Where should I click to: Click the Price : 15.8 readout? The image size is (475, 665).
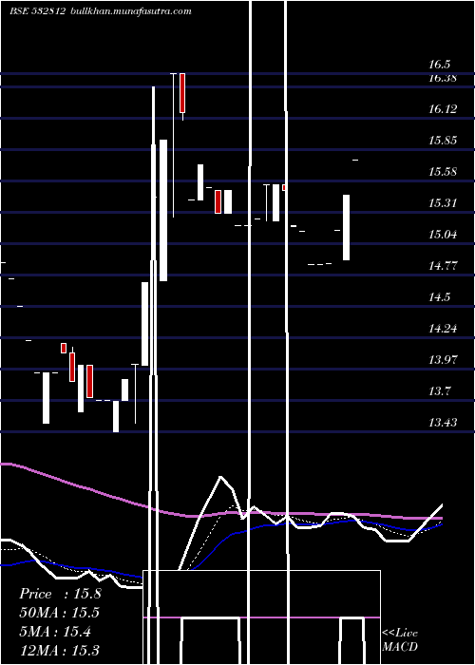coord(60,594)
